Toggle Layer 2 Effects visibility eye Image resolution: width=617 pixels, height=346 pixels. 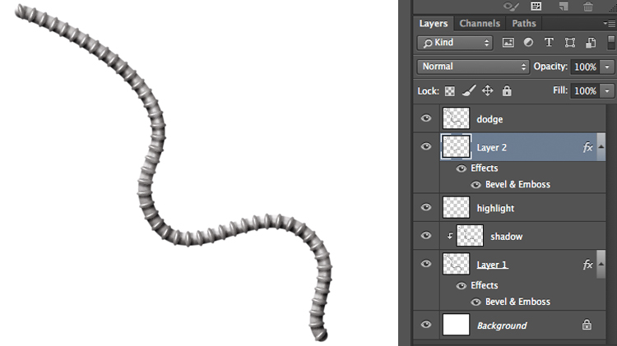[462, 168]
